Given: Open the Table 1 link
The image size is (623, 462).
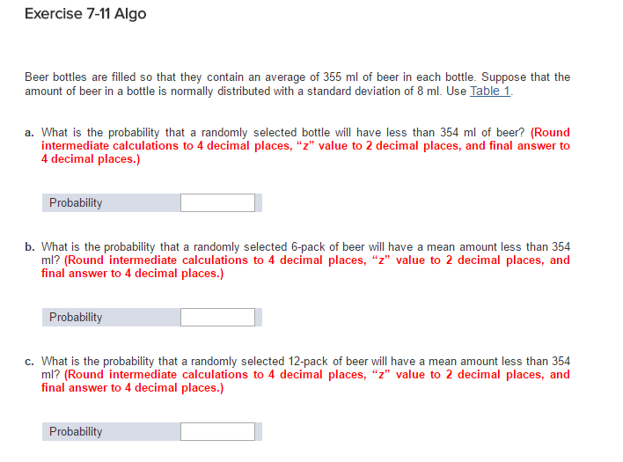Looking at the screenshot, I should coord(490,91).
